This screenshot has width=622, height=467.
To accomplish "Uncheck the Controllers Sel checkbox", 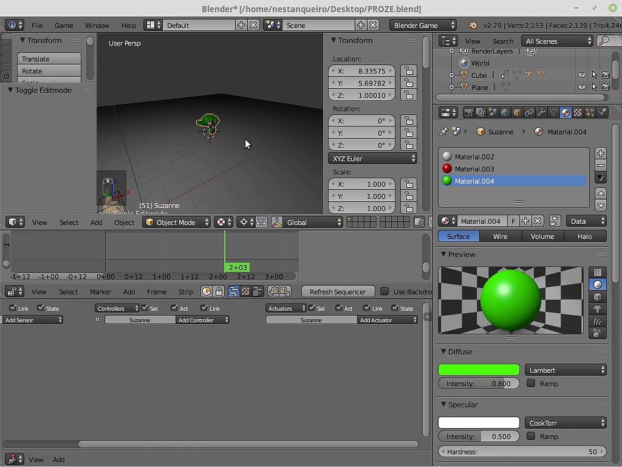I will (x=144, y=308).
